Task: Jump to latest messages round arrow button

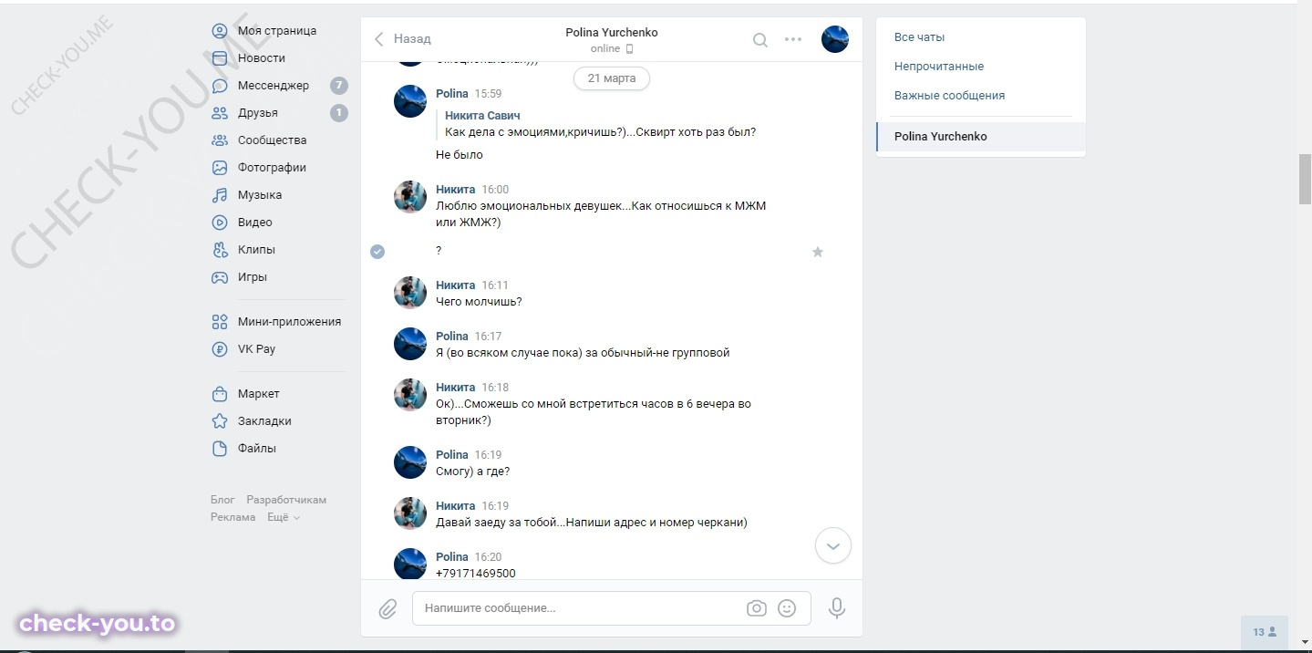Action: pyautogui.click(x=832, y=546)
